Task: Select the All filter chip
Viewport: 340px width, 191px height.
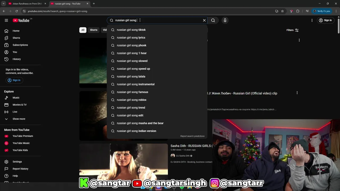Action: pos(83,30)
